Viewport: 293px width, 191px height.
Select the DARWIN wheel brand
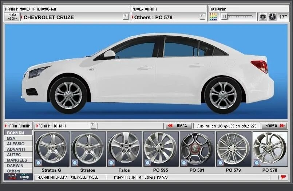pos(18,166)
